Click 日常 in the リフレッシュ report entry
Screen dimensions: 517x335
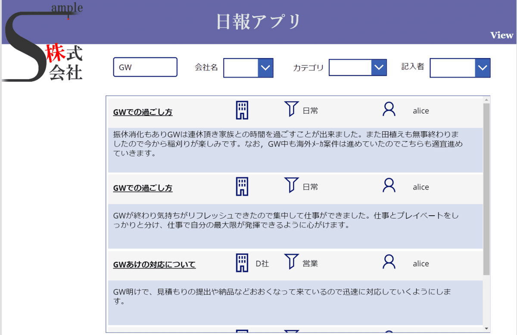click(x=310, y=187)
